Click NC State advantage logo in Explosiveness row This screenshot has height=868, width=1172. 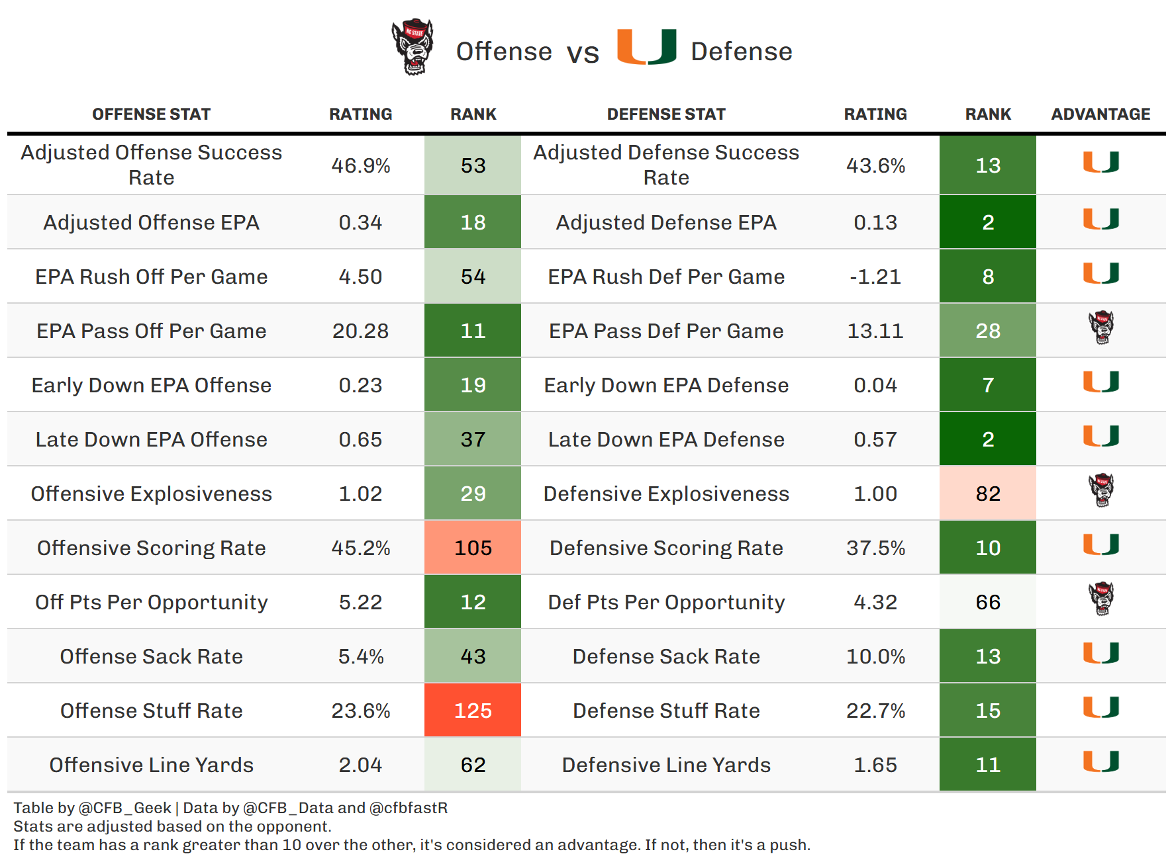point(1101,490)
